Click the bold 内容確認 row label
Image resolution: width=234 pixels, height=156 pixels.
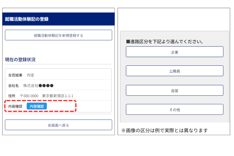tap(15, 106)
